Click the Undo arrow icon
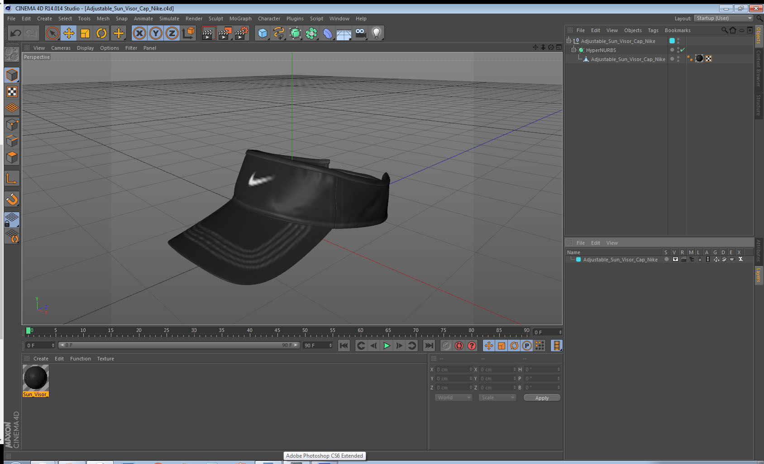 click(16, 33)
